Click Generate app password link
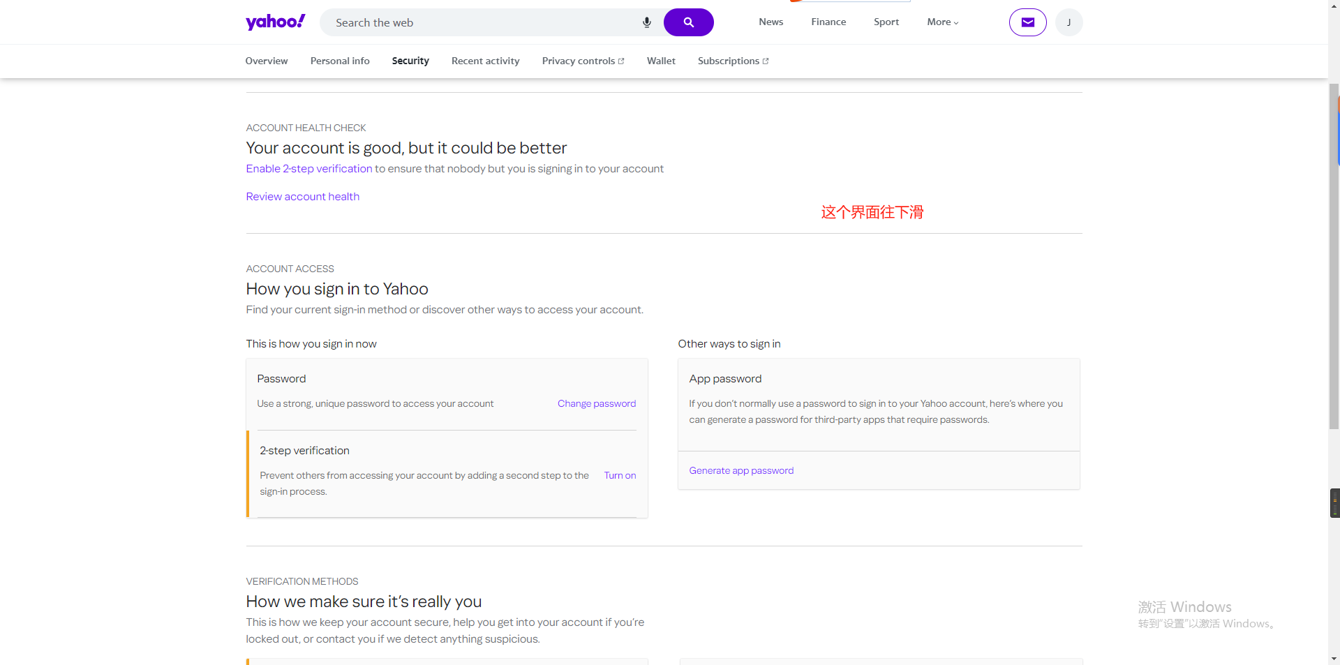Screen dimensions: 1340x665 tap(741, 470)
